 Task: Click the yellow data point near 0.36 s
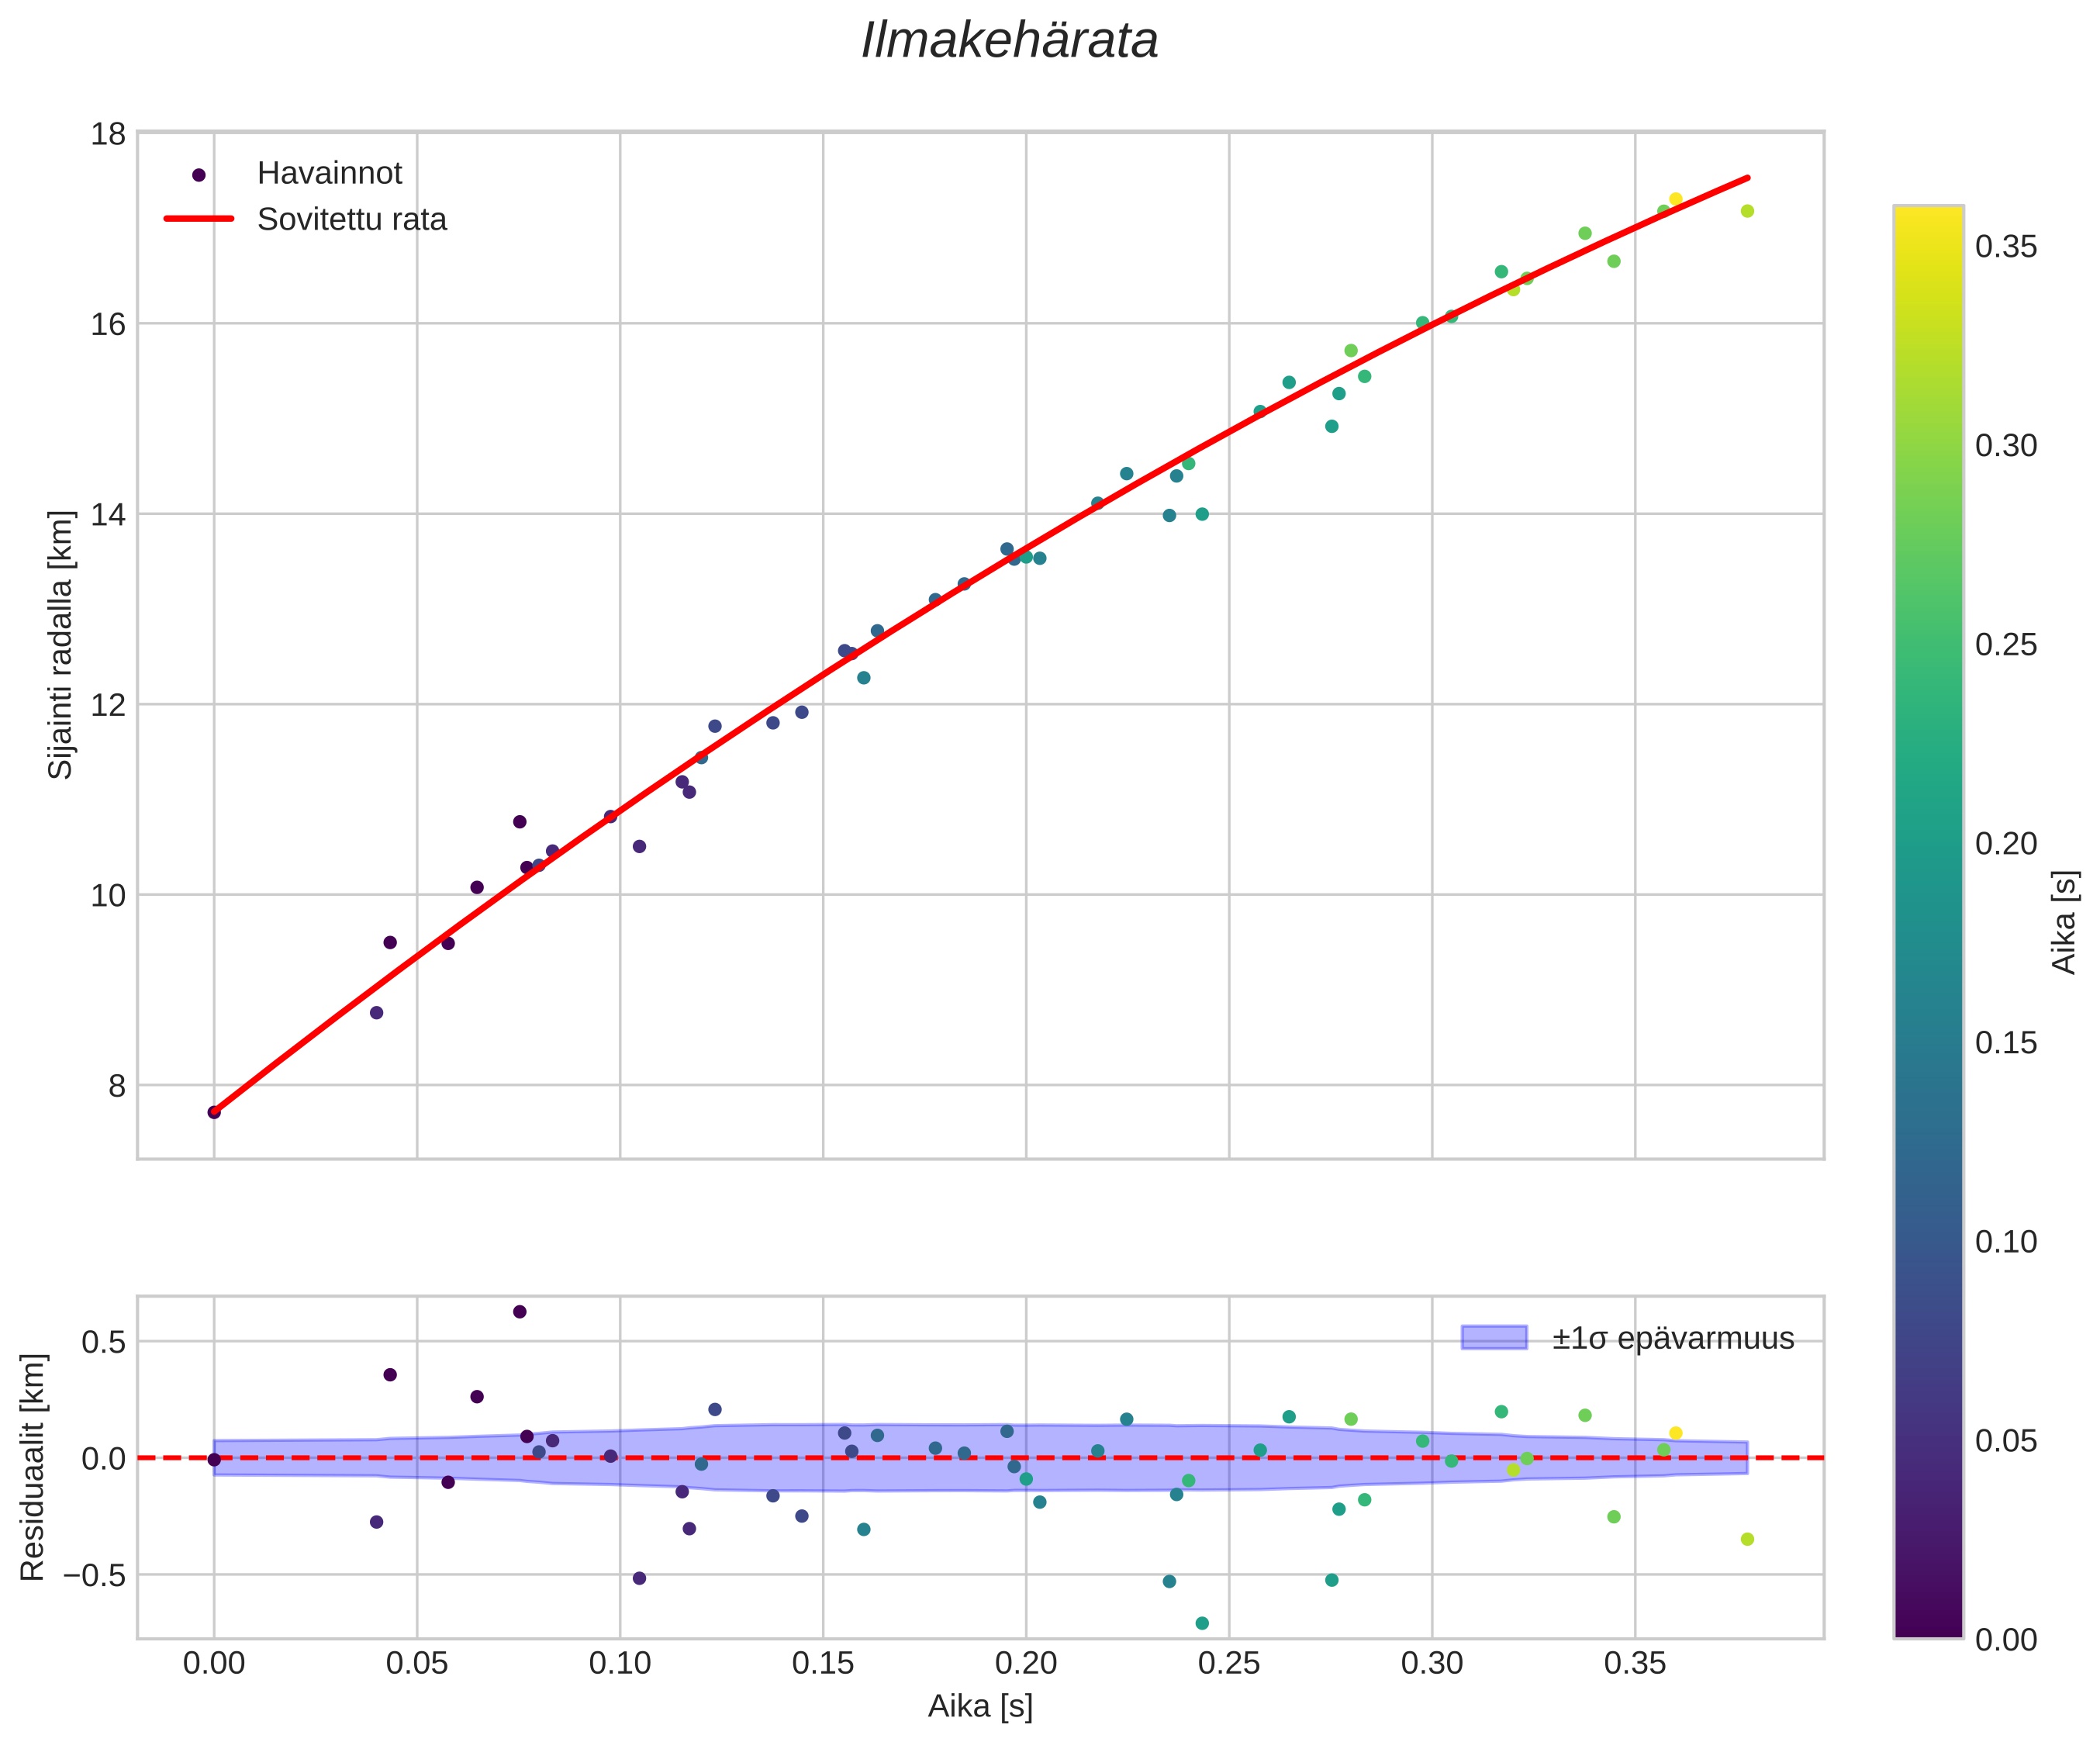tap(1675, 200)
